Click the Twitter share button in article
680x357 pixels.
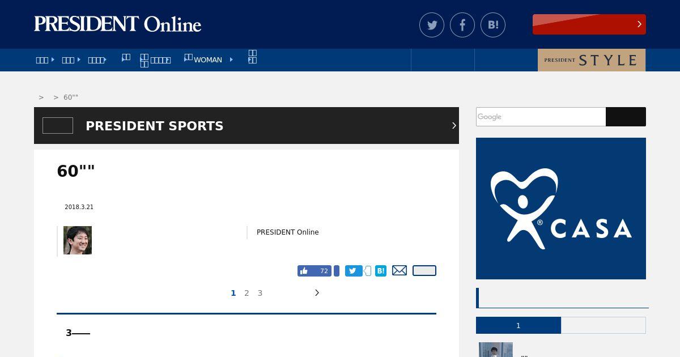pyautogui.click(x=354, y=271)
